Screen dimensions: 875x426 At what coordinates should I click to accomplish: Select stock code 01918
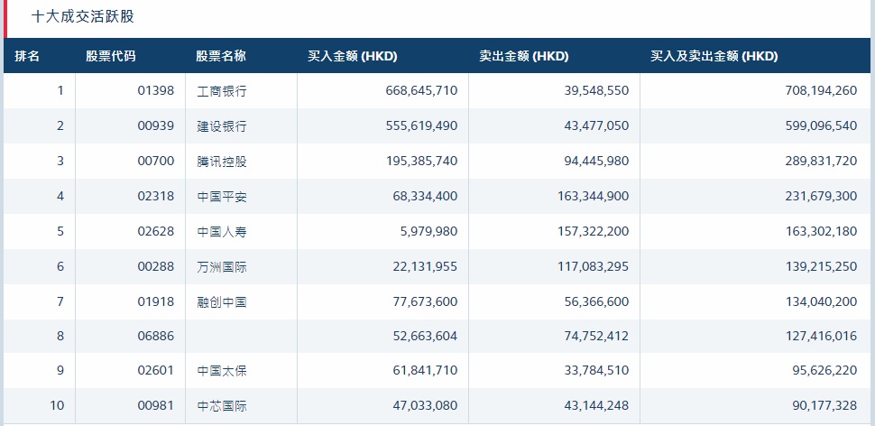[x=156, y=301]
